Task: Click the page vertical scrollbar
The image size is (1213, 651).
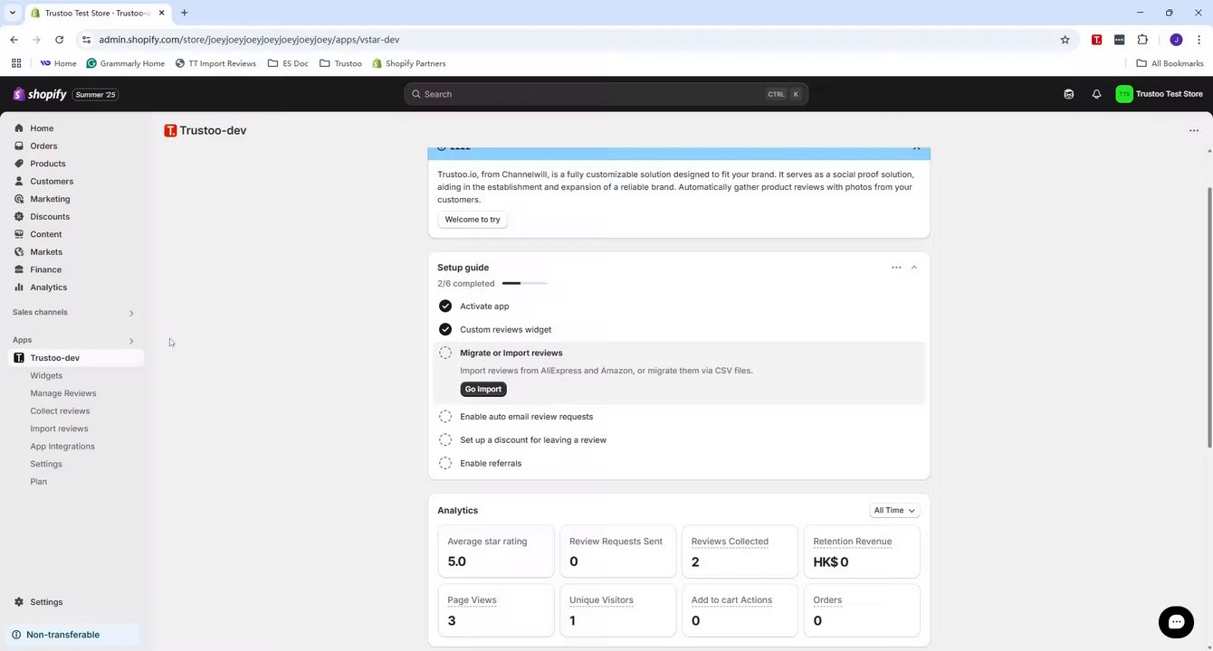Action: point(1209,316)
